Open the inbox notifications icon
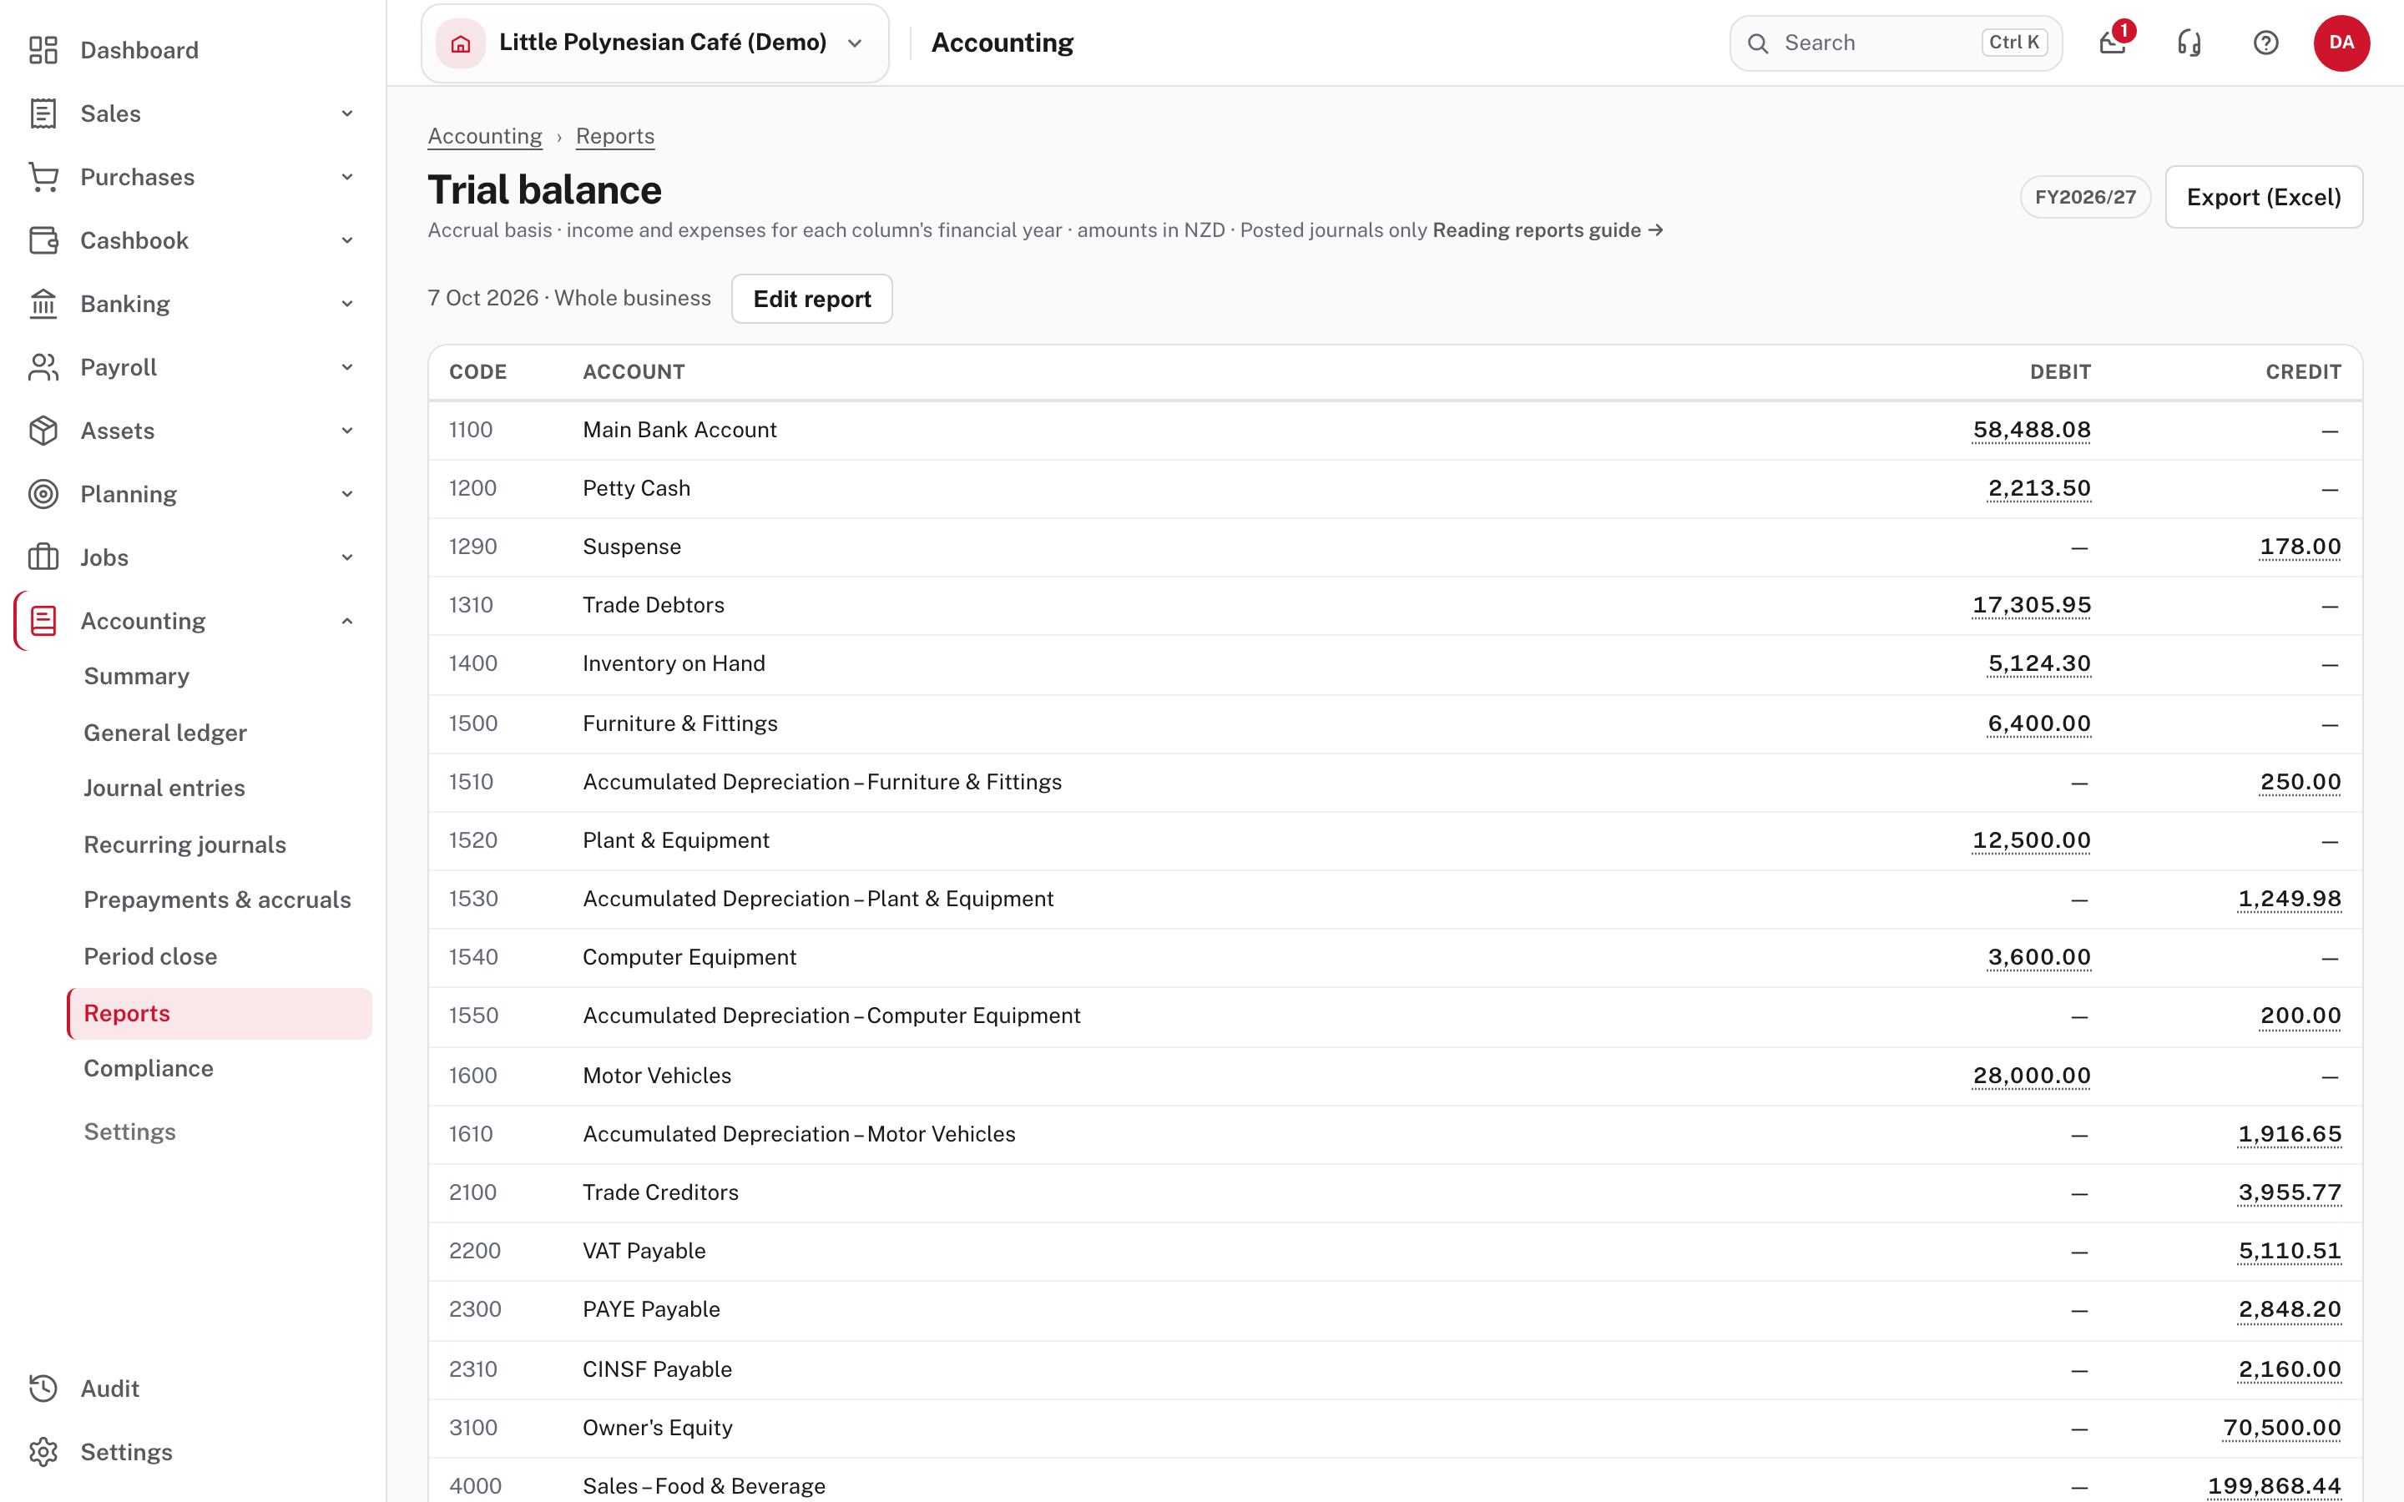 [x=2113, y=43]
